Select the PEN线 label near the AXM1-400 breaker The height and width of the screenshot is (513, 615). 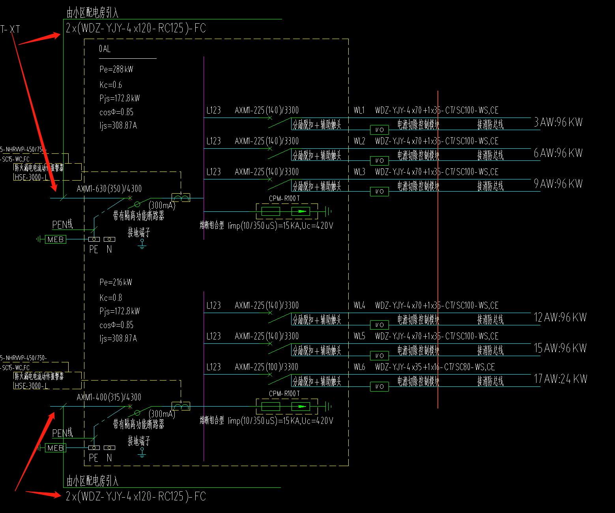63,433
